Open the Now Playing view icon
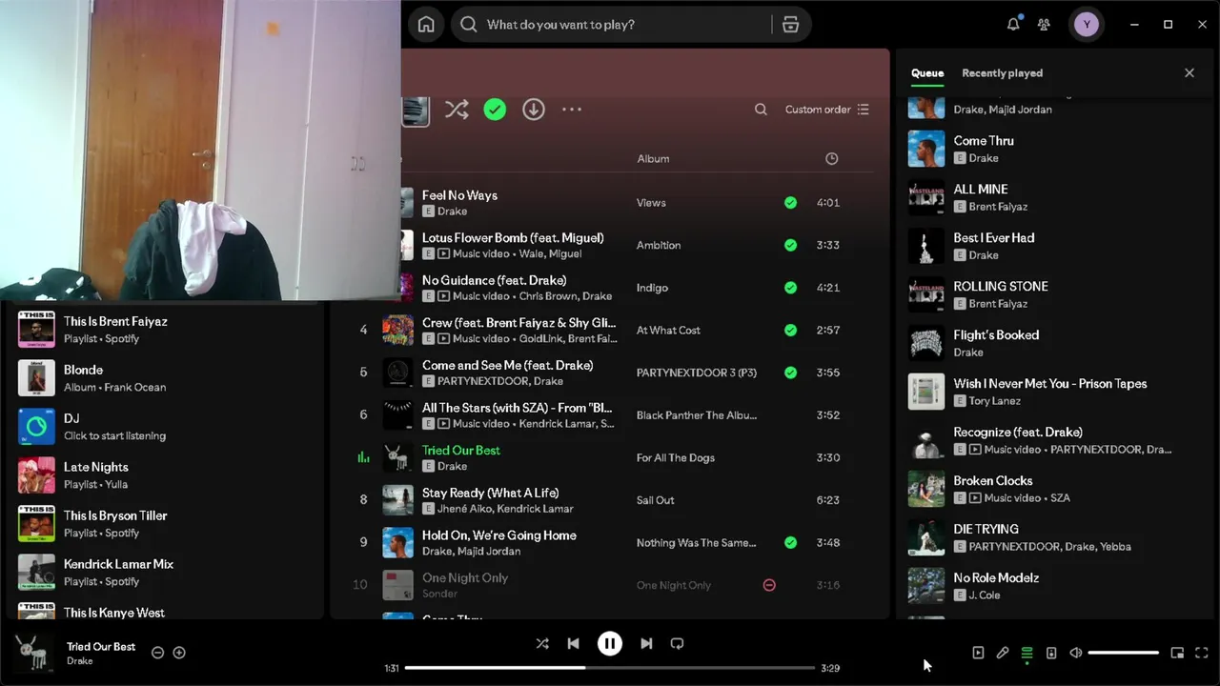This screenshot has height=686, width=1220. pos(978,653)
